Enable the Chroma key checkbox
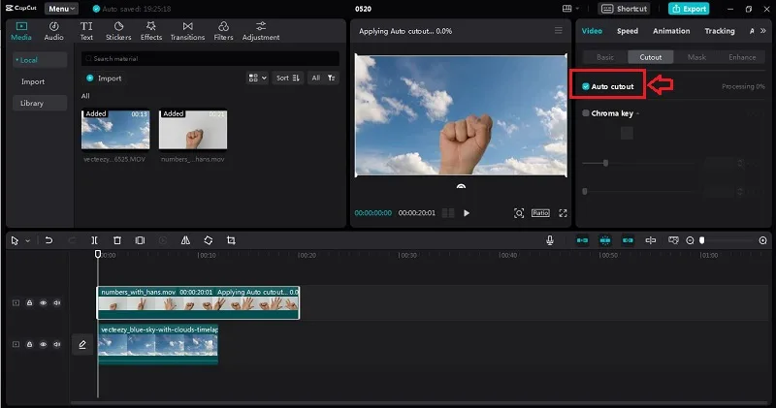This screenshot has height=408, width=776. point(586,113)
